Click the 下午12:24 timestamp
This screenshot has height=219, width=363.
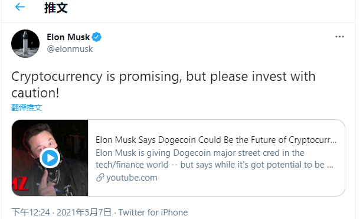[x=31, y=213]
